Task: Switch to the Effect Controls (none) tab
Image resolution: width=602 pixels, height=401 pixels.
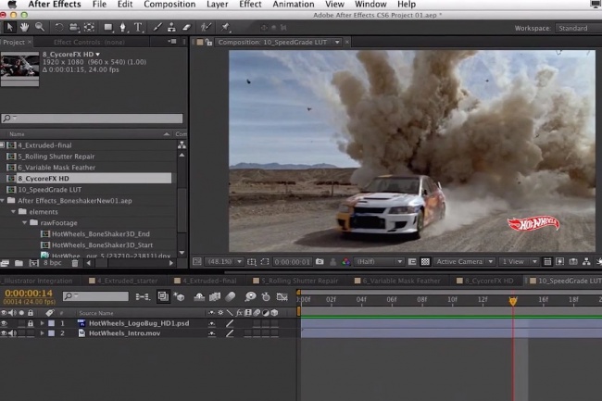Action: point(89,43)
